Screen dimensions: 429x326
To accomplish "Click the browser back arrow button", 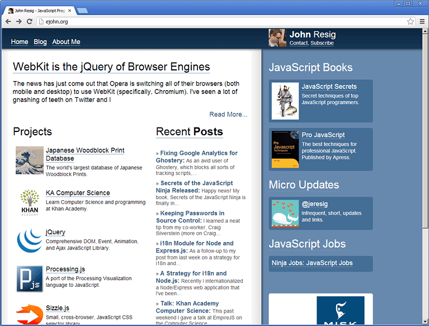I will [8, 21].
